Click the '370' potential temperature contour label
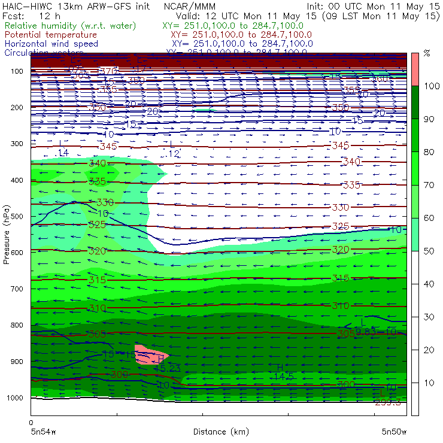This screenshot has height=443, width=443. click(x=109, y=71)
